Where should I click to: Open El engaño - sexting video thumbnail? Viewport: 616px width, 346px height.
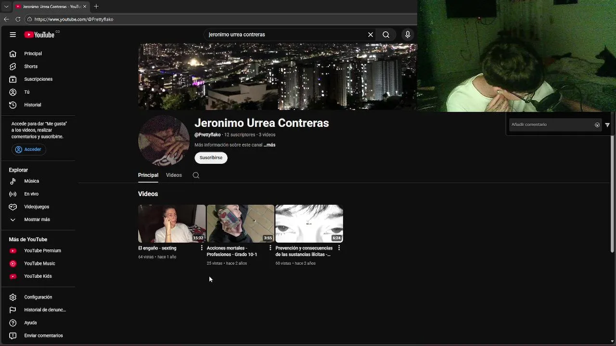(172, 223)
